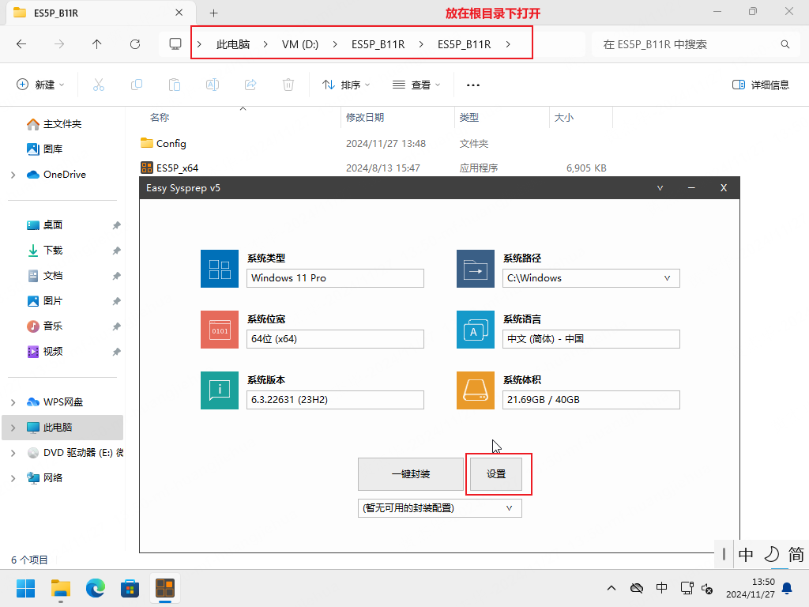This screenshot has height=607, width=809.
Task: Click the System Path folder tile icon
Action: click(476, 269)
